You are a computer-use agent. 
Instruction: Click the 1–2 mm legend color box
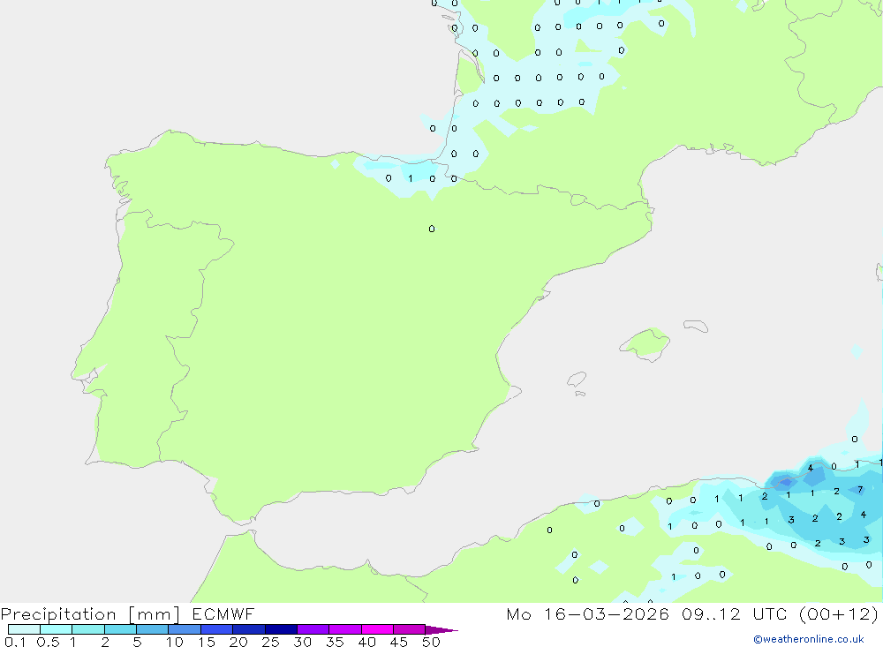coord(87,629)
